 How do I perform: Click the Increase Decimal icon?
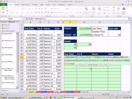[x=78, y=12]
